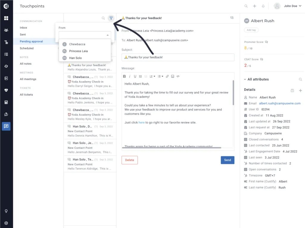The height and width of the screenshot is (228, 305).
Task: Click the message editor vertical scrollbar
Action: [233, 93]
